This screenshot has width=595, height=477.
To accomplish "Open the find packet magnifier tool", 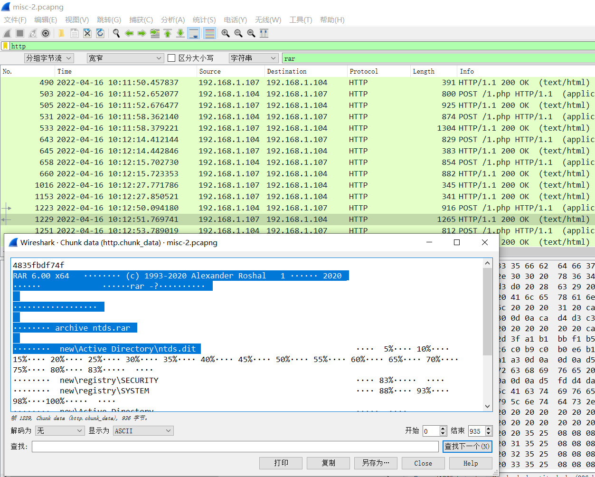I will [x=116, y=33].
